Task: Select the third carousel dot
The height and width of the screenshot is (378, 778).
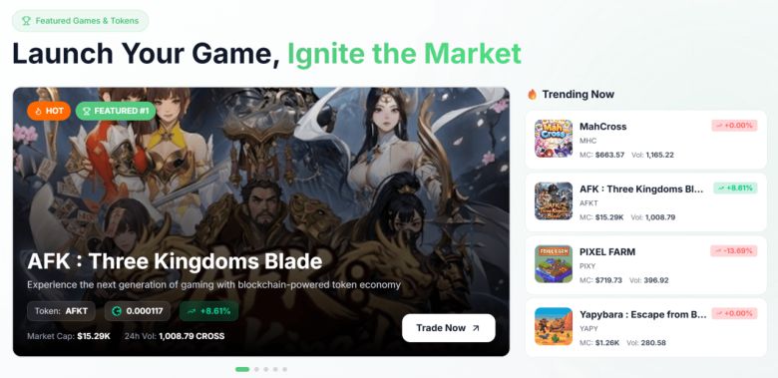Action: pos(266,369)
